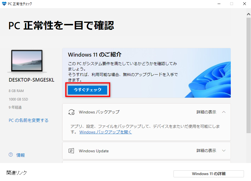Expand the Windows Update section chevron
This screenshot has width=251, height=181.
(224, 151)
